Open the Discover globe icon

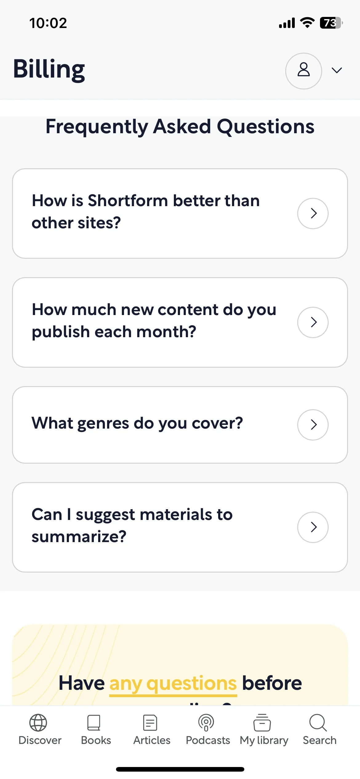click(38, 722)
